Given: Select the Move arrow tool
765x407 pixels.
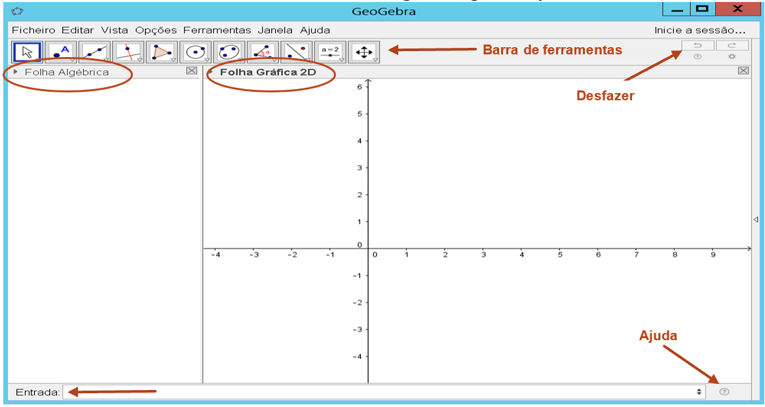Looking at the screenshot, I should 28,52.
